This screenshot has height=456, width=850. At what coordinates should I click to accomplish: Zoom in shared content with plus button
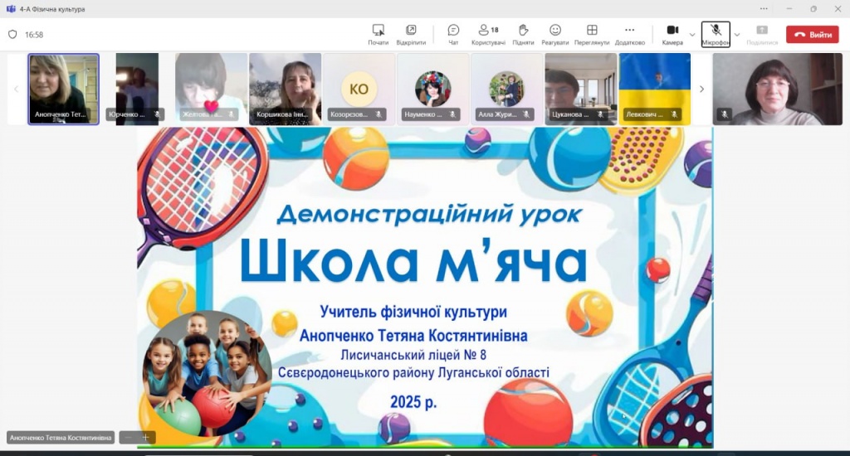click(146, 437)
